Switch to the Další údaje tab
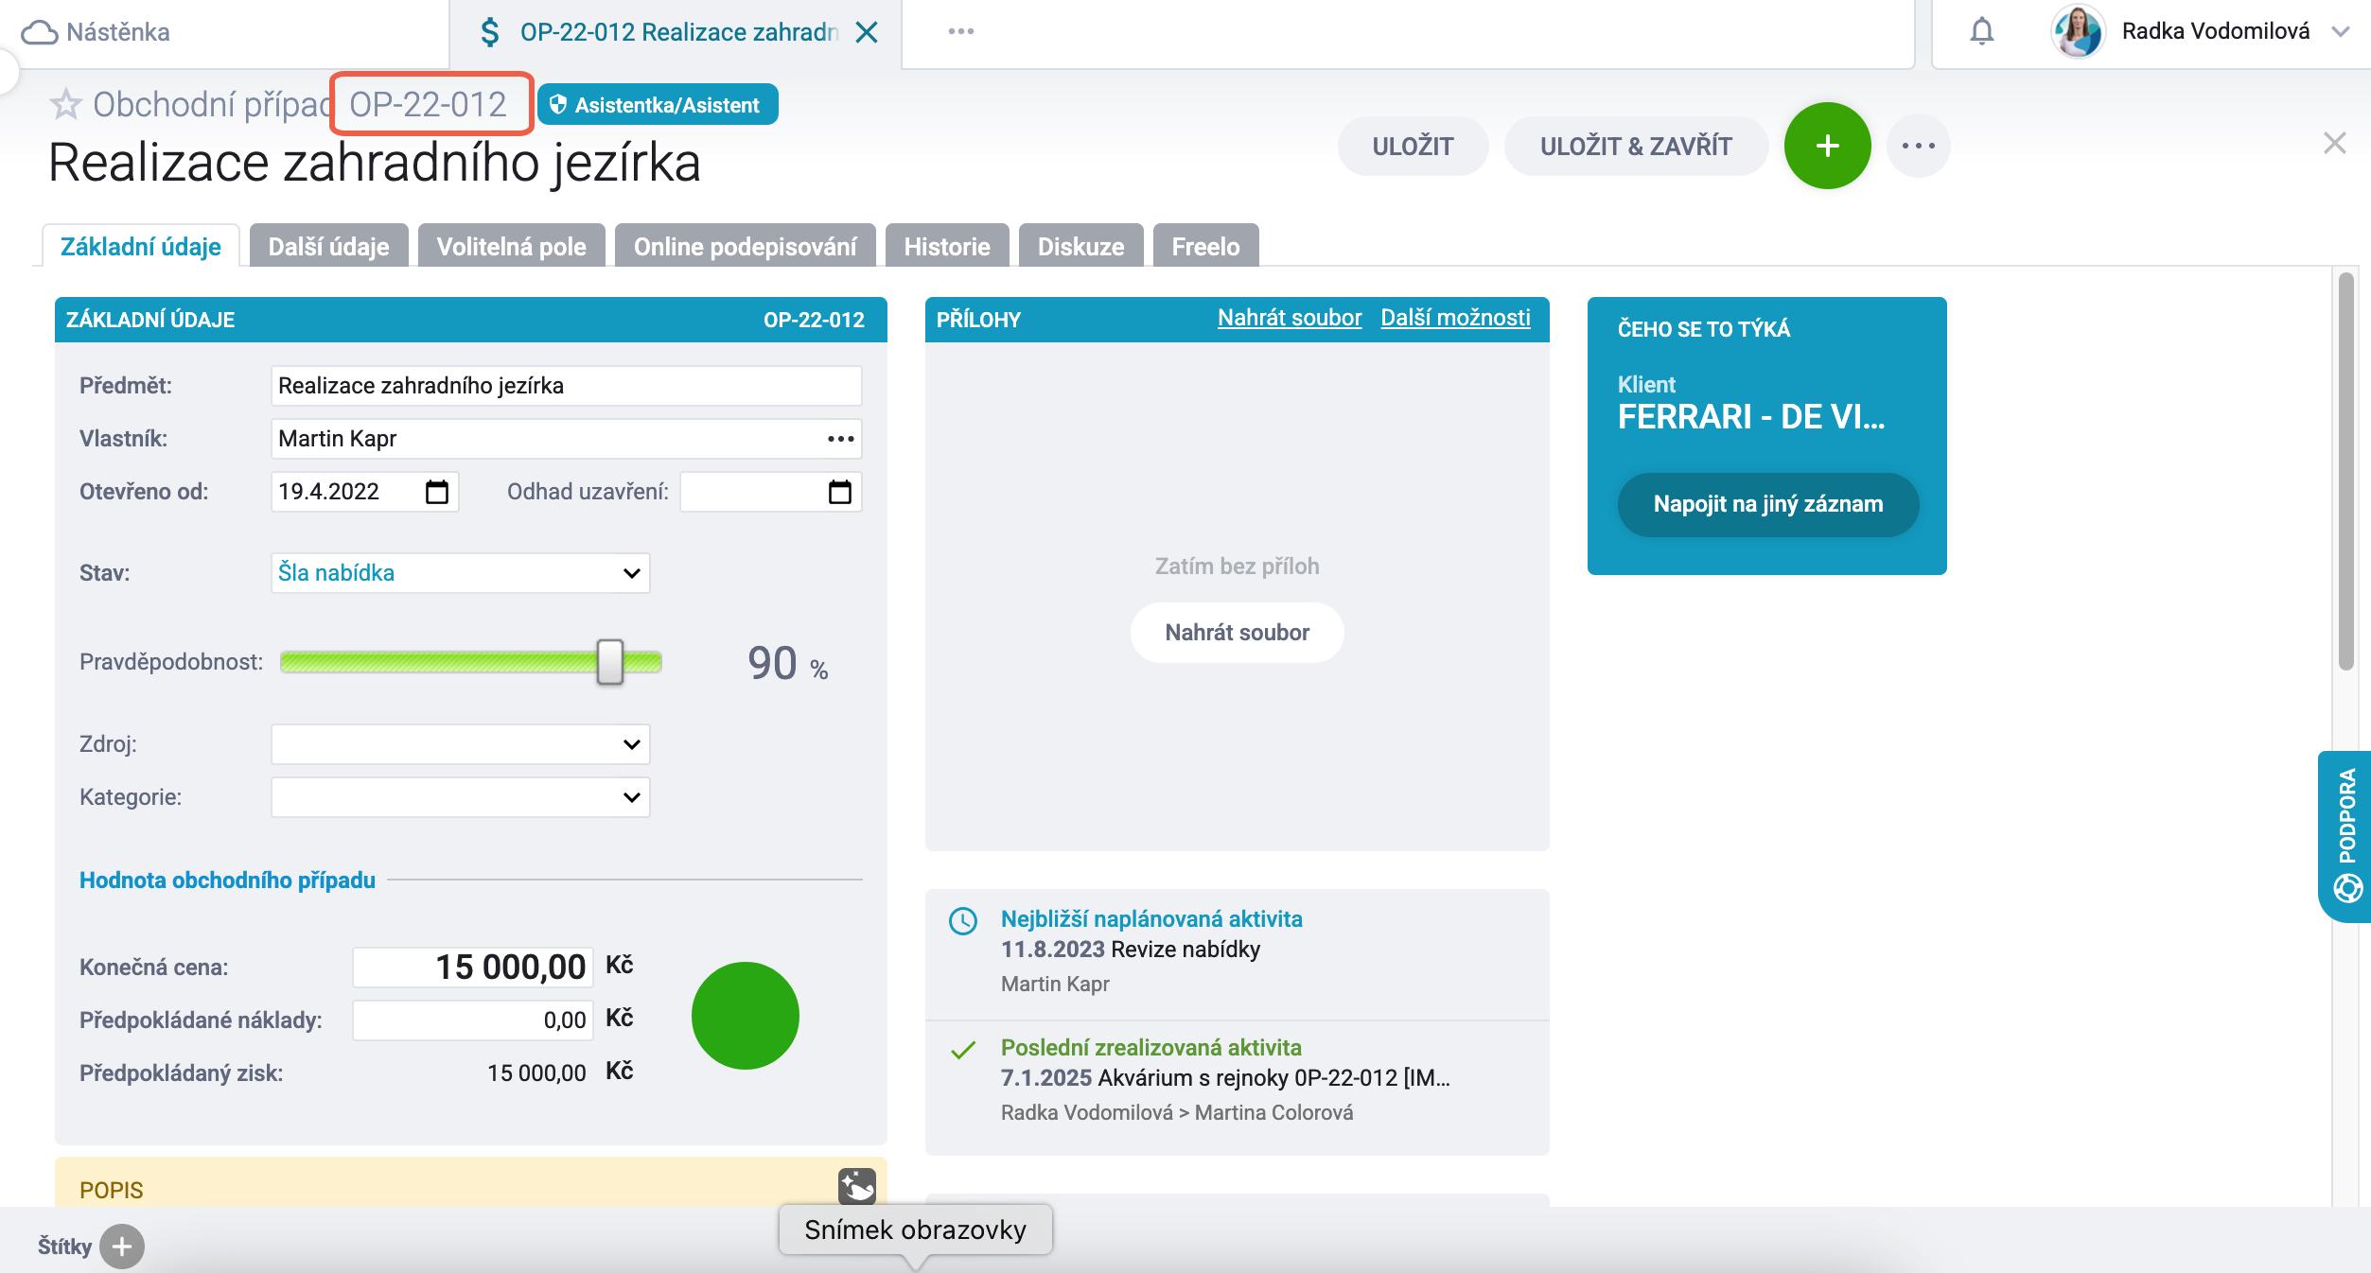The image size is (2371, 1273). 328,246
